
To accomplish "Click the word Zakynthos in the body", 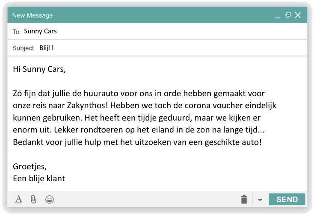I will pyautogui.click(x=87, y=106).
